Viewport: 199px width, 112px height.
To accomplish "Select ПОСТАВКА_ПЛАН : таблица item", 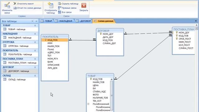I will [20, 63].
